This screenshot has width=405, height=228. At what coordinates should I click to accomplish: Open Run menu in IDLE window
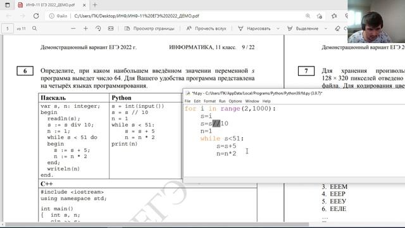click(x=222, y=101)
